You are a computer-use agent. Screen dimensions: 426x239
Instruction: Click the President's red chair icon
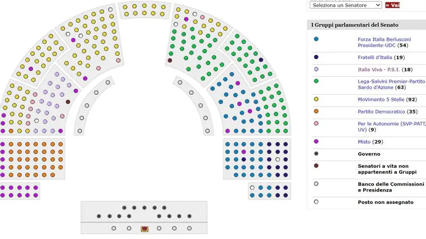144,229
